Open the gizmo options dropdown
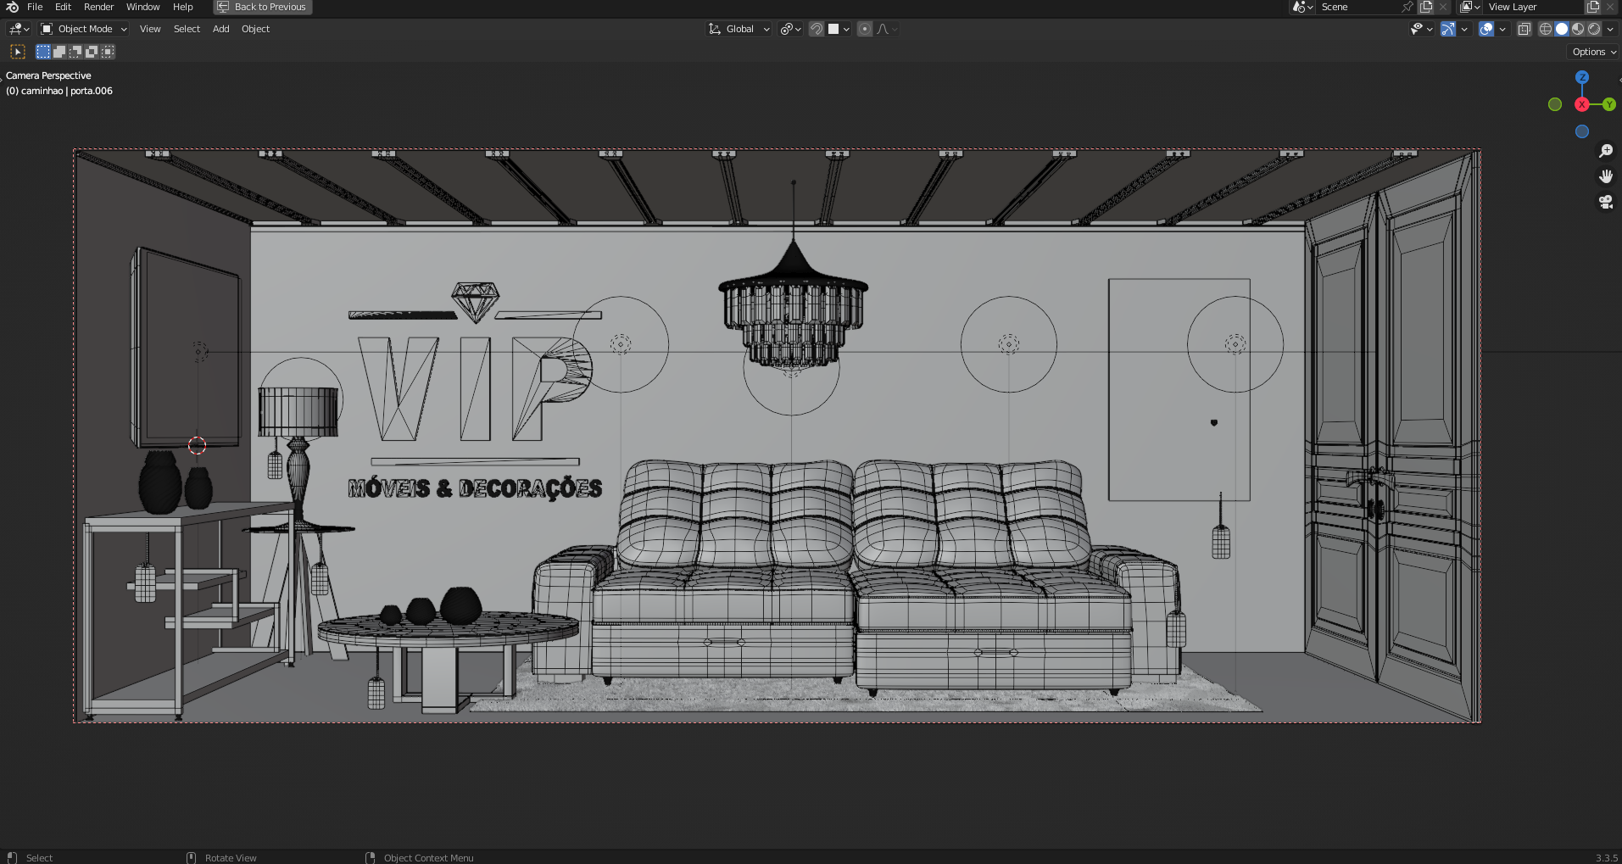Viewport: 1622px width, 864px height. point(1464,29)
